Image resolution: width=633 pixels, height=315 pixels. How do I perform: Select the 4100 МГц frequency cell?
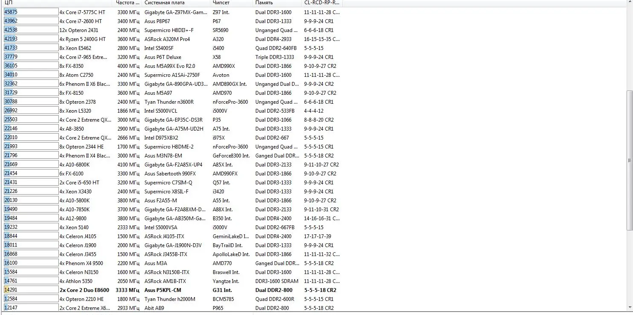pyautogui.click(x=128, y=165)
